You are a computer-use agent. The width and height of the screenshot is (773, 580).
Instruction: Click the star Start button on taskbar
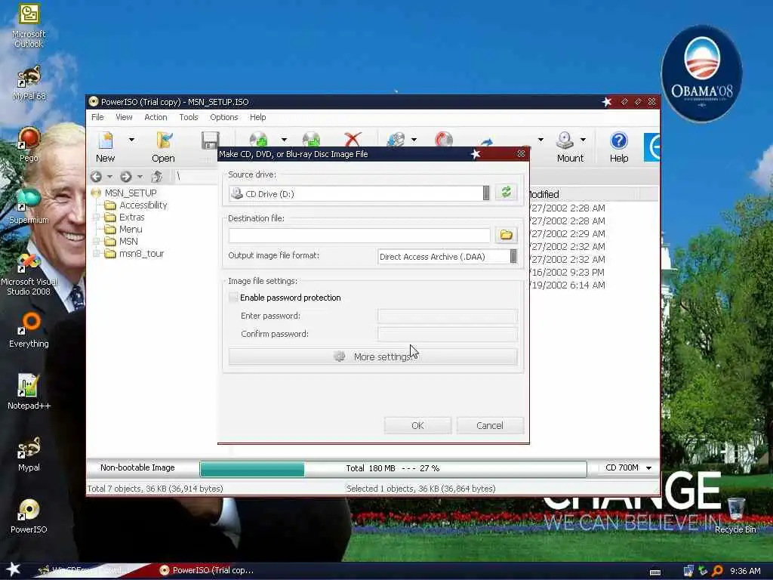(13, 569)
